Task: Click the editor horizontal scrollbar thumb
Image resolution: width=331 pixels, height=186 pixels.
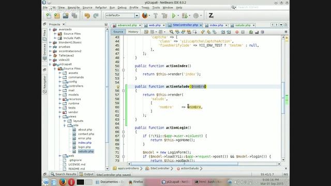Action: click(x=184, y=164)
